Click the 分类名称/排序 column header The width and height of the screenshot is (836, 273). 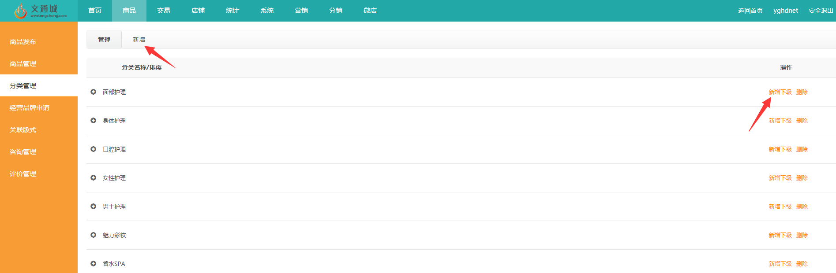pyautogui.click(x=142, y=67)
